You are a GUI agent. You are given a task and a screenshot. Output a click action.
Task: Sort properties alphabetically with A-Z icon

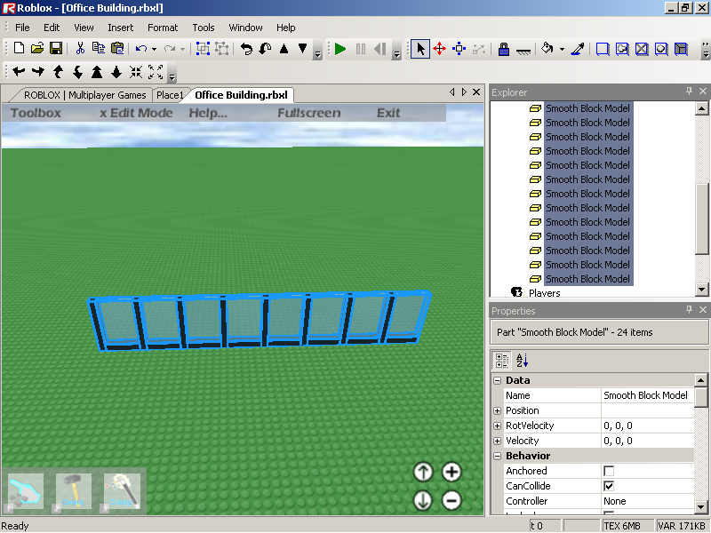(x=522, y=360)
